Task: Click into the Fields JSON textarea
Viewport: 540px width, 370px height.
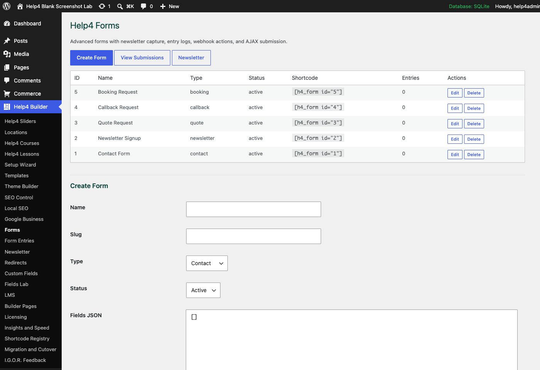Action: (352, 340)
